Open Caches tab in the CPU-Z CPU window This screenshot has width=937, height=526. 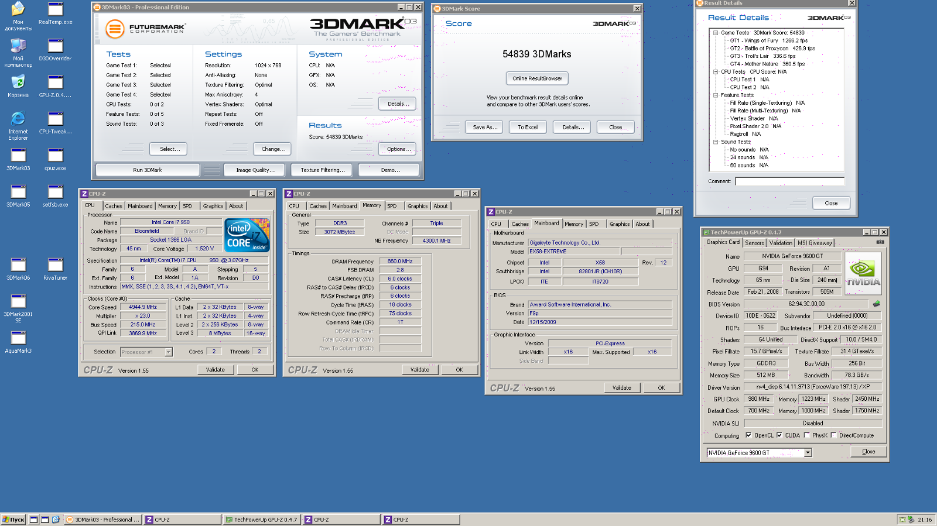click(114, 206)
